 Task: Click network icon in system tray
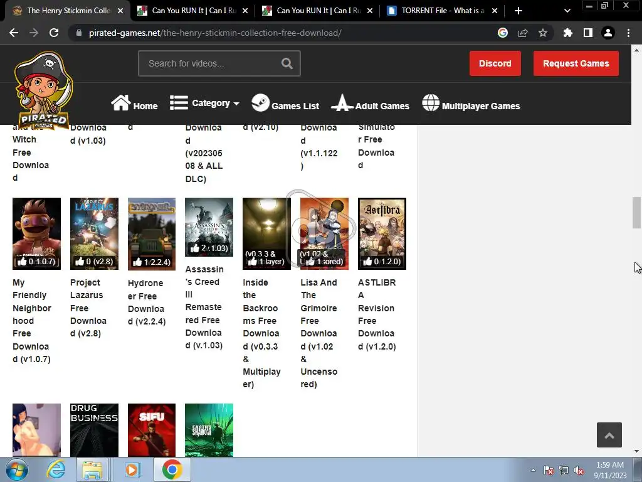point(564,471)
